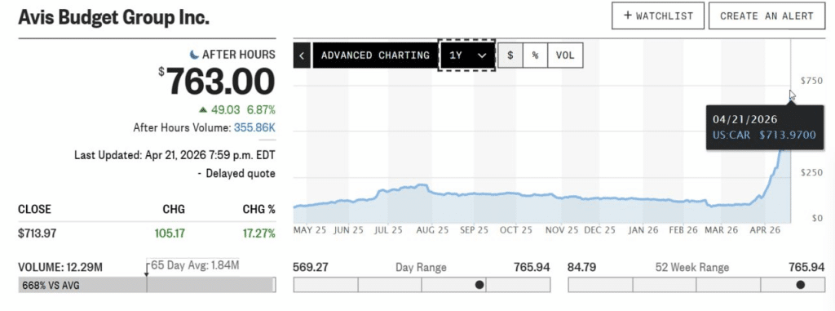Add Avis Budget to the watchlist
The width and height of the screenshot is (835, 311).
pyautogui.click(x=658, y=16)
